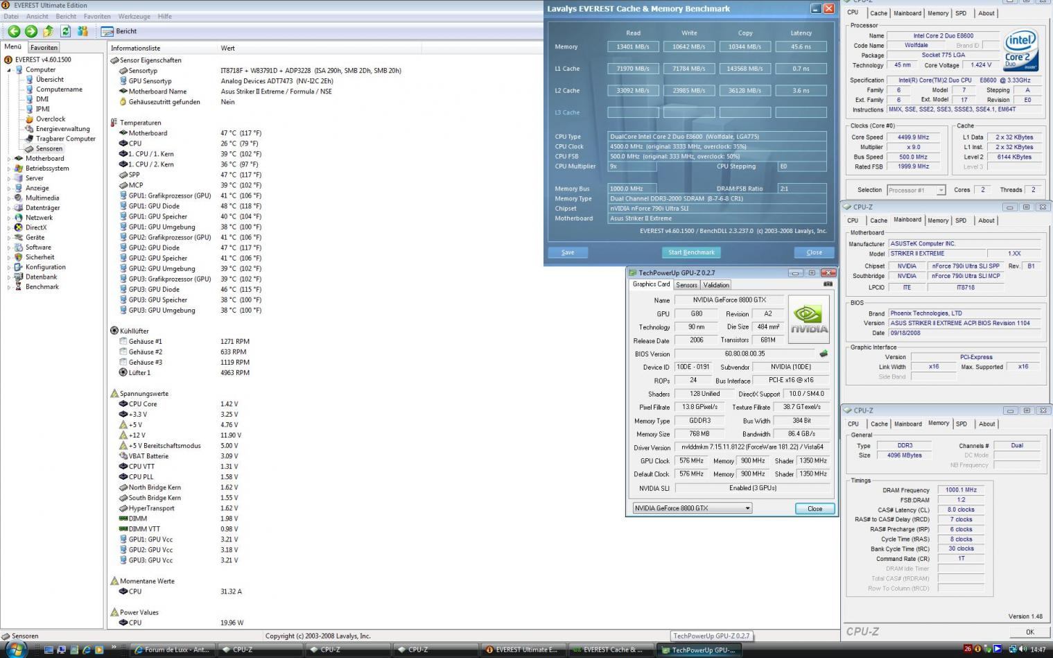Screen dimensions: 1053x658
Task: Click the GPU-Z BIOS save chip icon
Action: point(824,354)
